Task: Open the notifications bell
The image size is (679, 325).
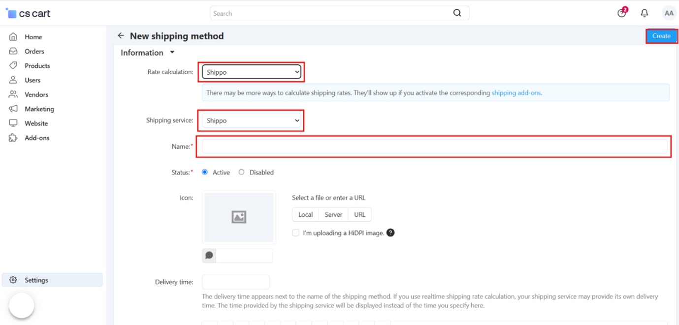Action: point(645,13)
